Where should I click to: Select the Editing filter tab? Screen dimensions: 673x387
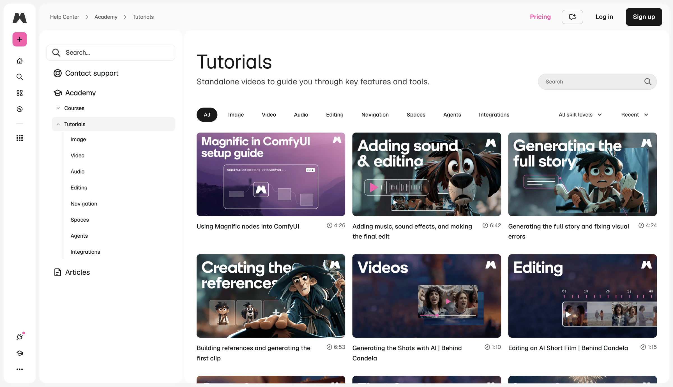[335, 115]
